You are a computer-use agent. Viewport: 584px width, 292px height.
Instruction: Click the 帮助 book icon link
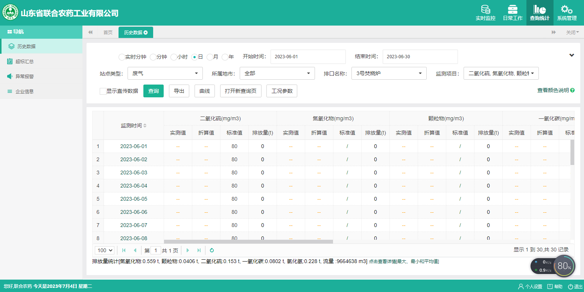click(555, 286)
